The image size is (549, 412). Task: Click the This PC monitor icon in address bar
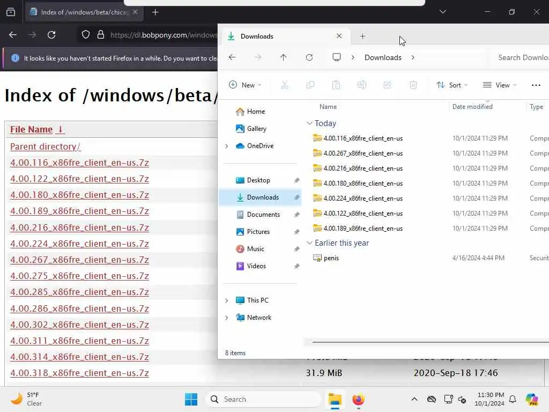pos(337,57)
